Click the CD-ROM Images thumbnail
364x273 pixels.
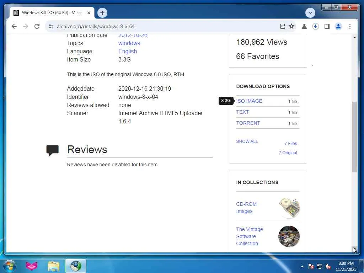pyautogui.click(x=289, y=208)
